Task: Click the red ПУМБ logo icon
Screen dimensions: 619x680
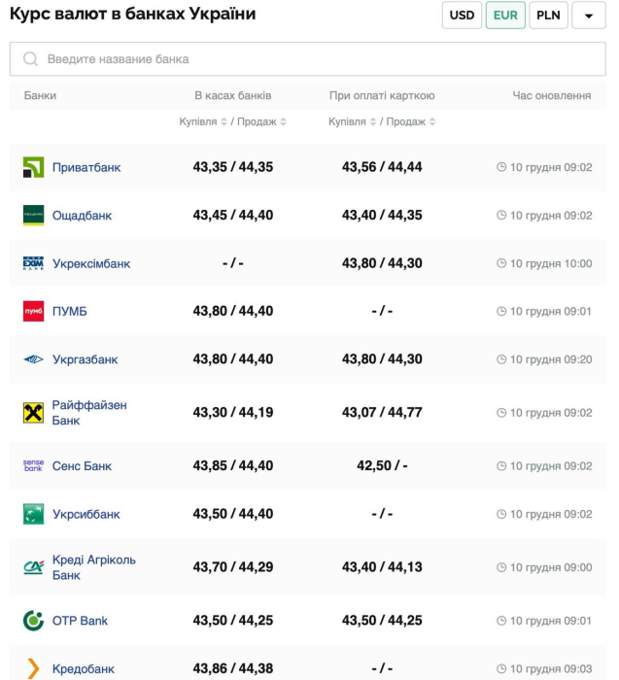Action: coord(33,311)
